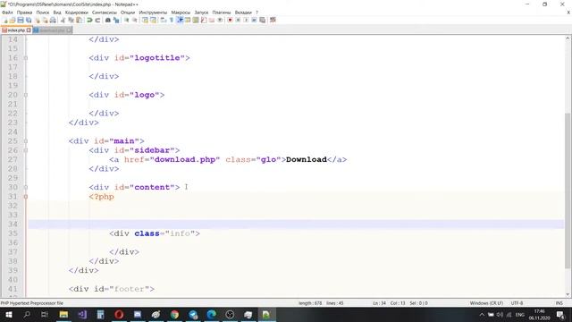
Task: Click the vertical scrollbar up arrow
Action: [x=568, y=38]
